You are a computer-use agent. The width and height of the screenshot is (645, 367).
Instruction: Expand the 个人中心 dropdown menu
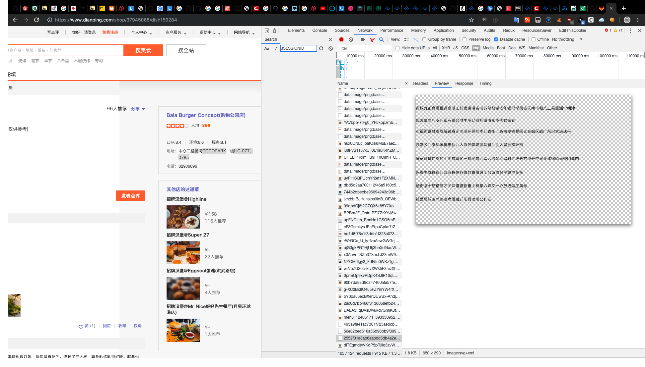(141, 32)
